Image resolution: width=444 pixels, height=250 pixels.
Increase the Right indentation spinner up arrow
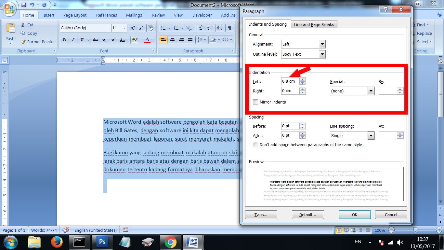pos(303,89)
